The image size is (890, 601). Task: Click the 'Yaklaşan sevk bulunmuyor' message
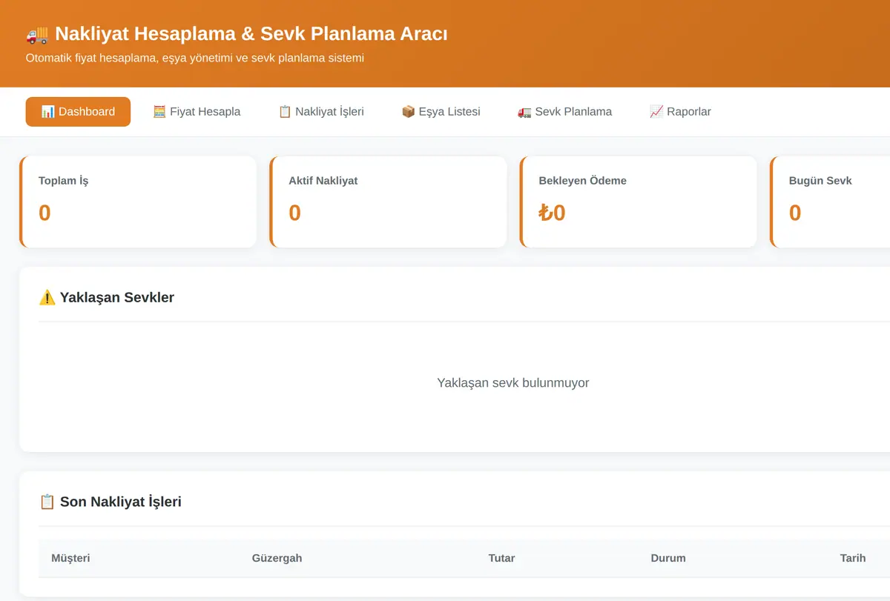(x=513, y=383)
